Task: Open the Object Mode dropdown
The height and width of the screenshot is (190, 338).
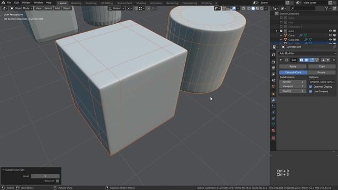Action: point(21,8)
